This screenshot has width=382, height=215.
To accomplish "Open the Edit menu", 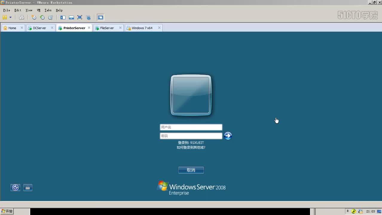I will click(18, 10).
